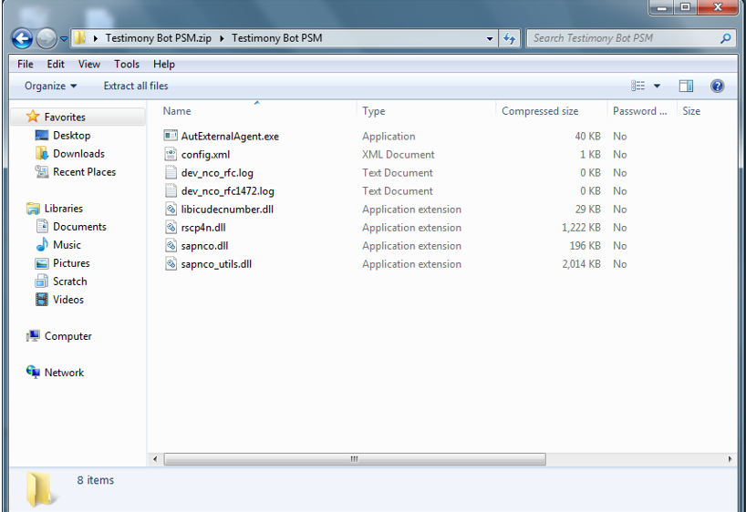This screenshot has width=746, height=512.
Task: Open the Edit menu
Action: pos(56,64)
